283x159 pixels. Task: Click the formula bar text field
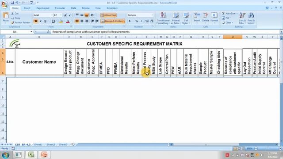tap(165, 32)
